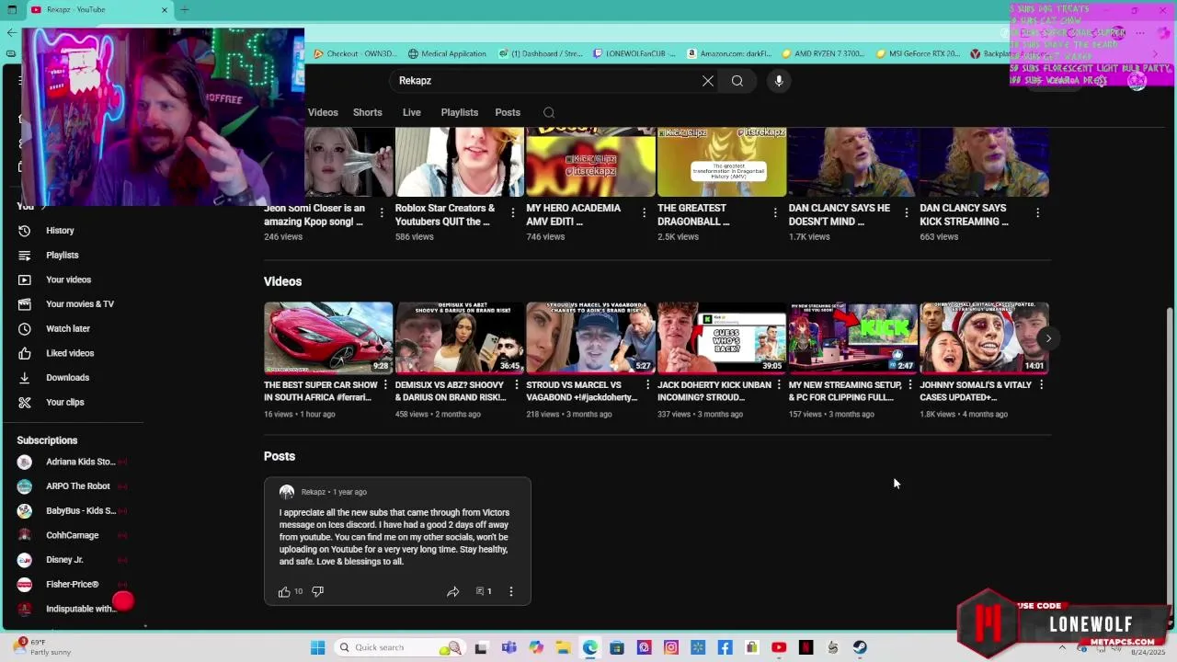
Task: Open Your videos in the sidebar
Action: click(68, 280)
